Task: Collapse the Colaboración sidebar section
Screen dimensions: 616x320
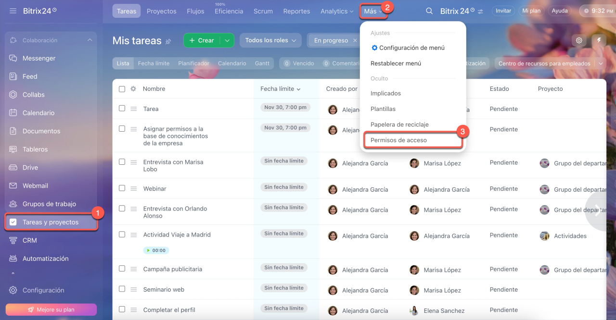Action: (90, 40)
